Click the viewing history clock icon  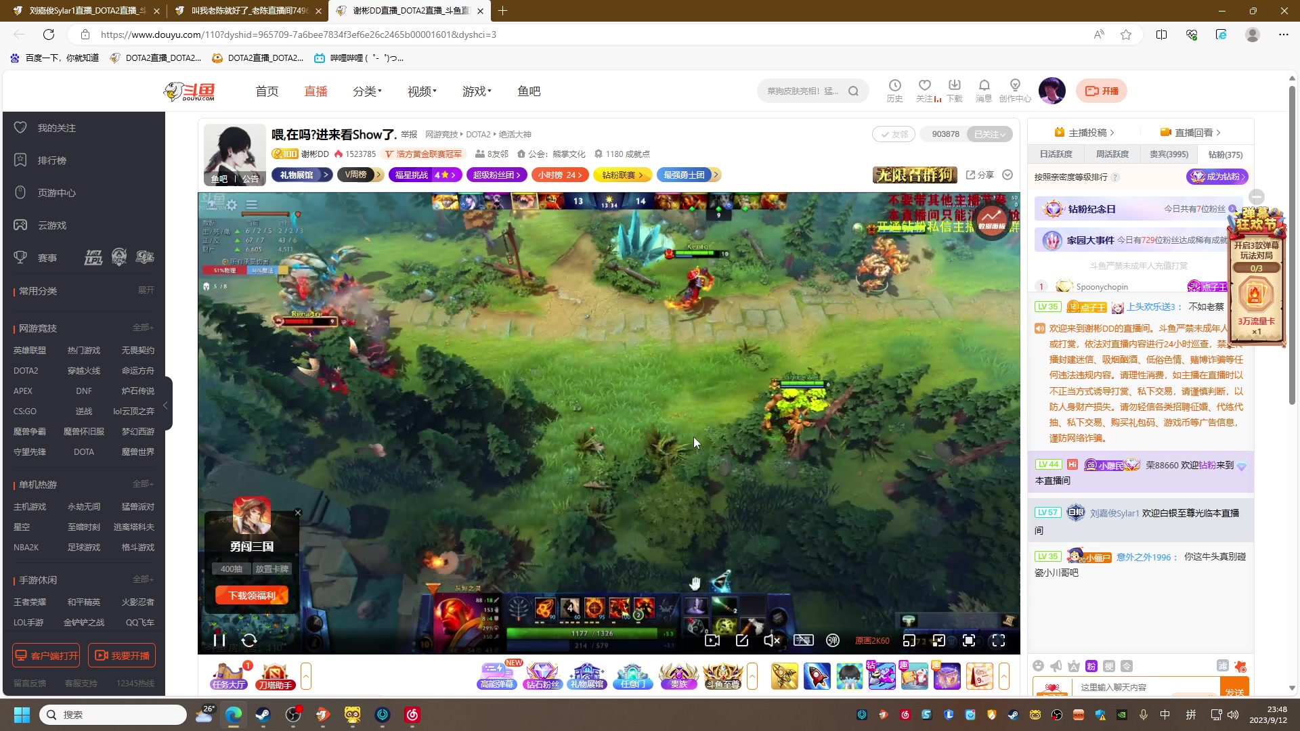coord(894,85)
